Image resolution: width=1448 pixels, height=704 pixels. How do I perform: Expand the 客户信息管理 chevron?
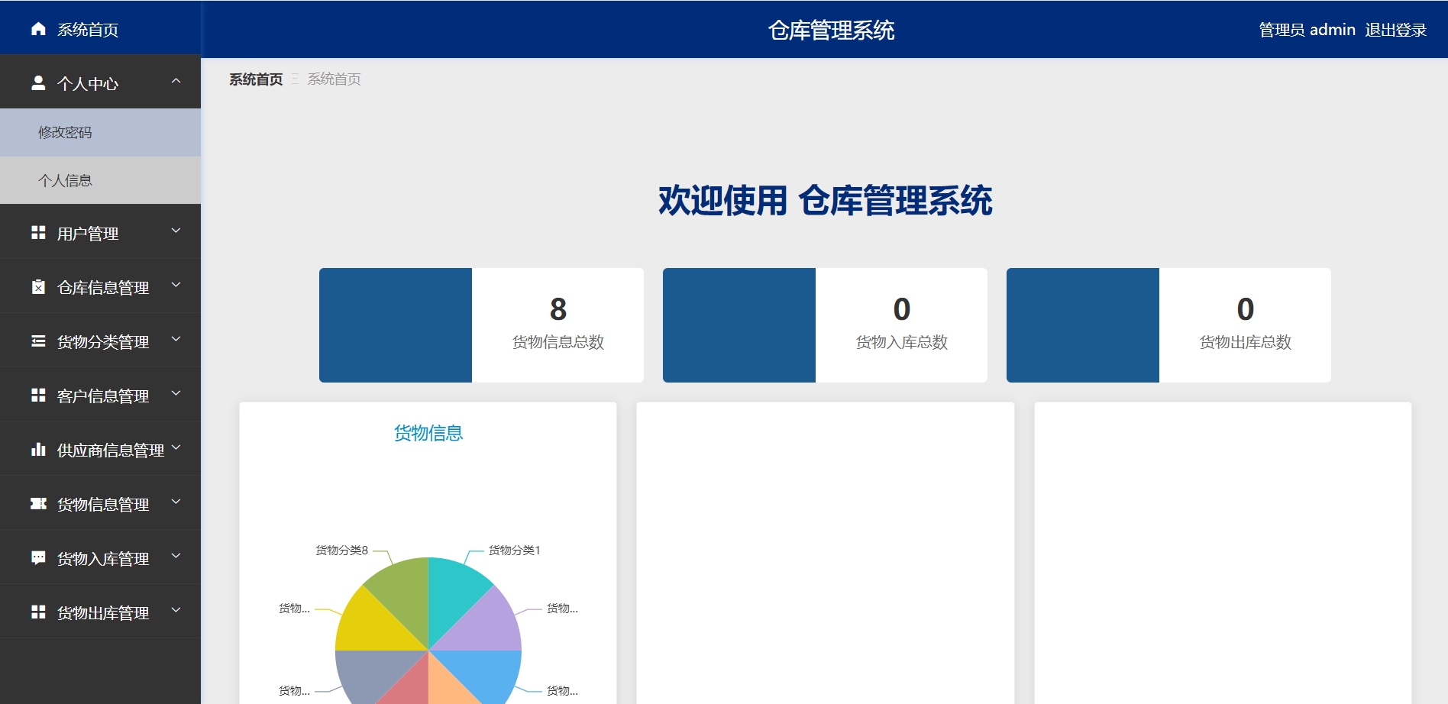click(x=176, y=393)
